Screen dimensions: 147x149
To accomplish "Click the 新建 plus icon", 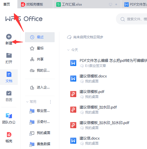I will click(9, 37).
